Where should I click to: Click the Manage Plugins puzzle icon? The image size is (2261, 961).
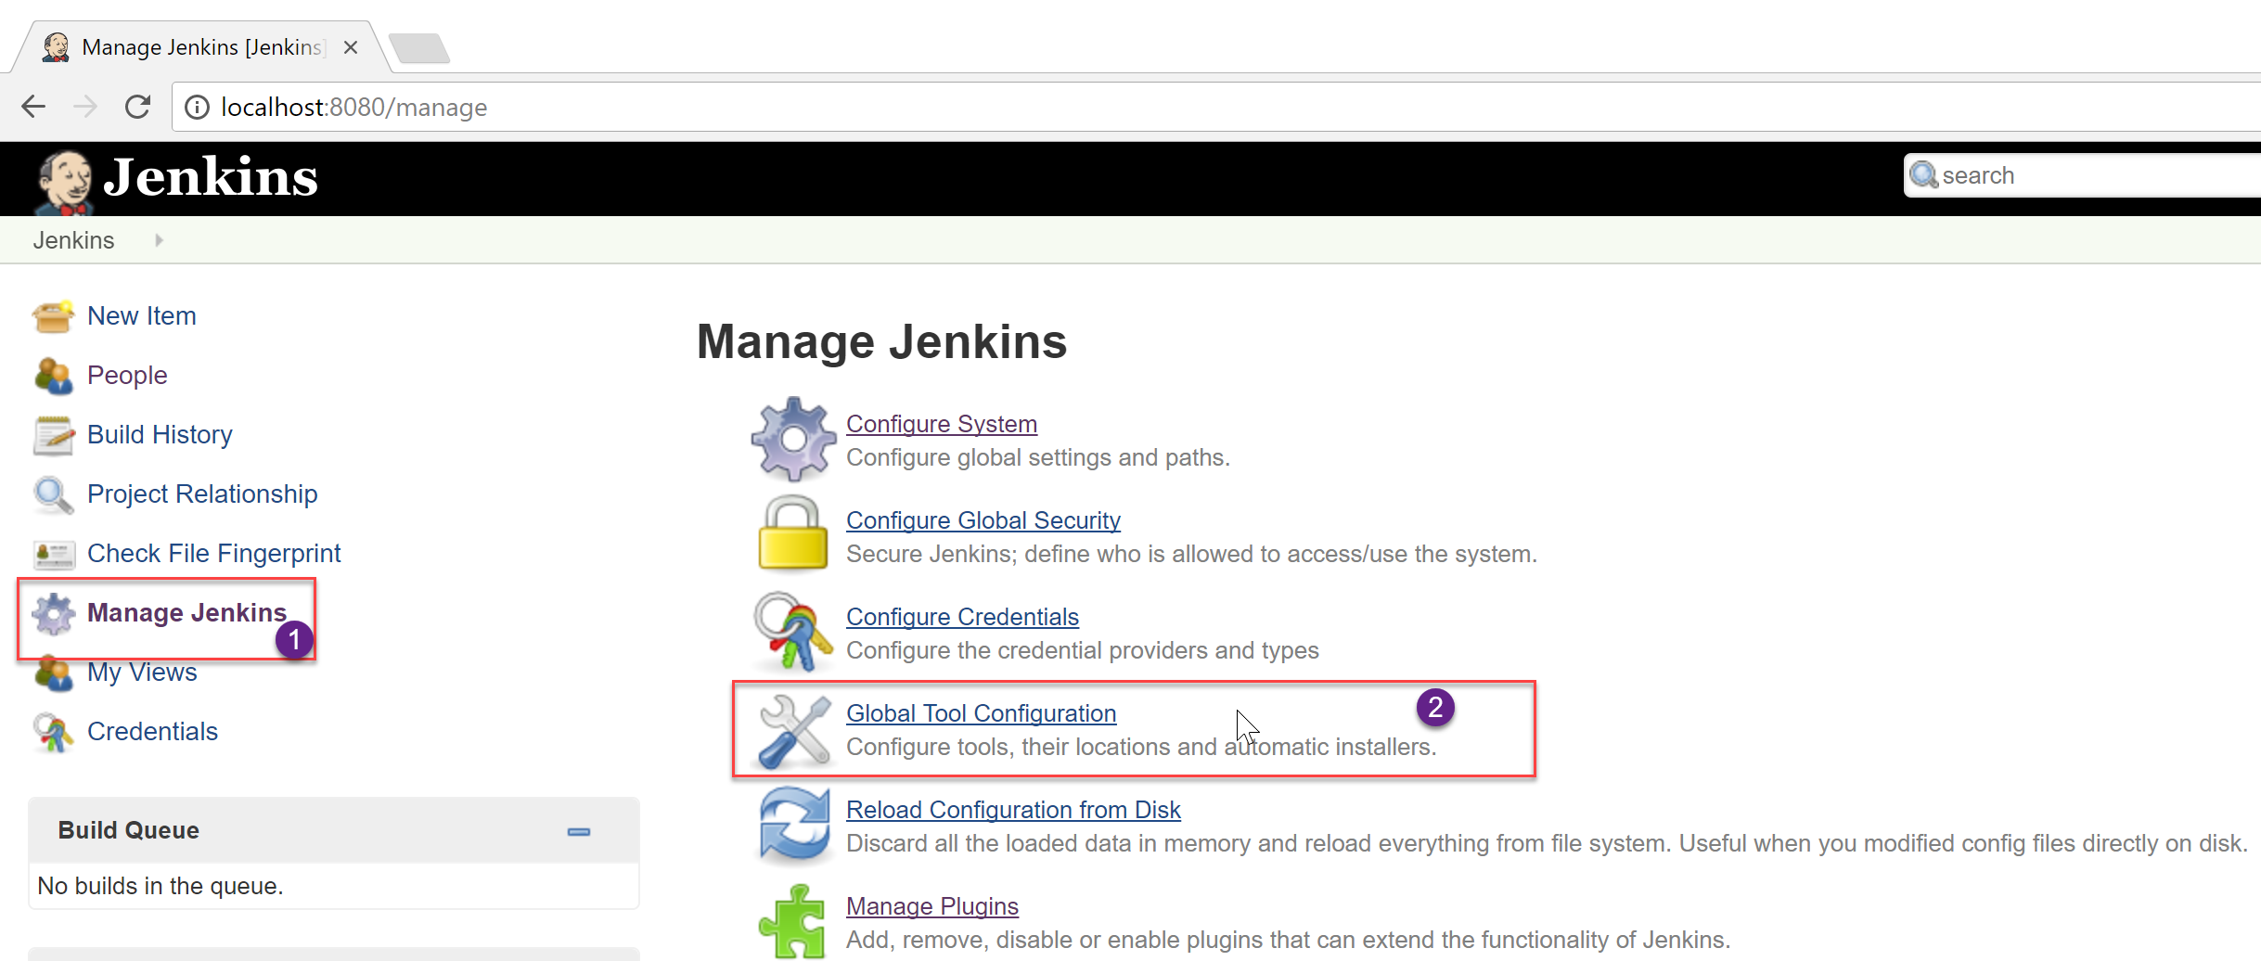pos(791,921)
